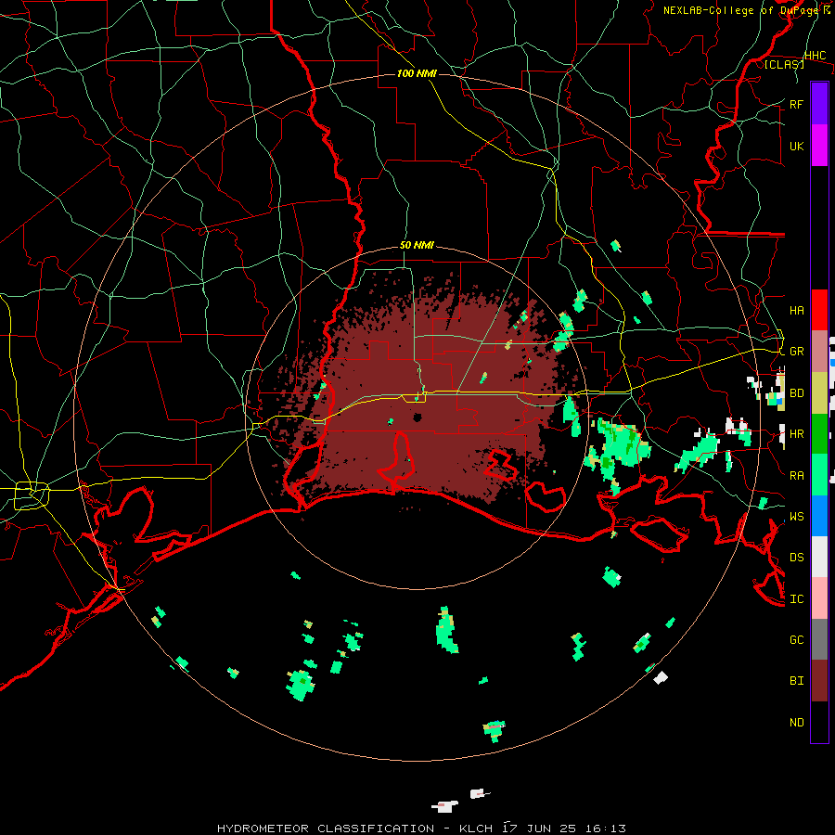Click the brown BI legend swatch
The image size is (835, 835).
point(819,681)
